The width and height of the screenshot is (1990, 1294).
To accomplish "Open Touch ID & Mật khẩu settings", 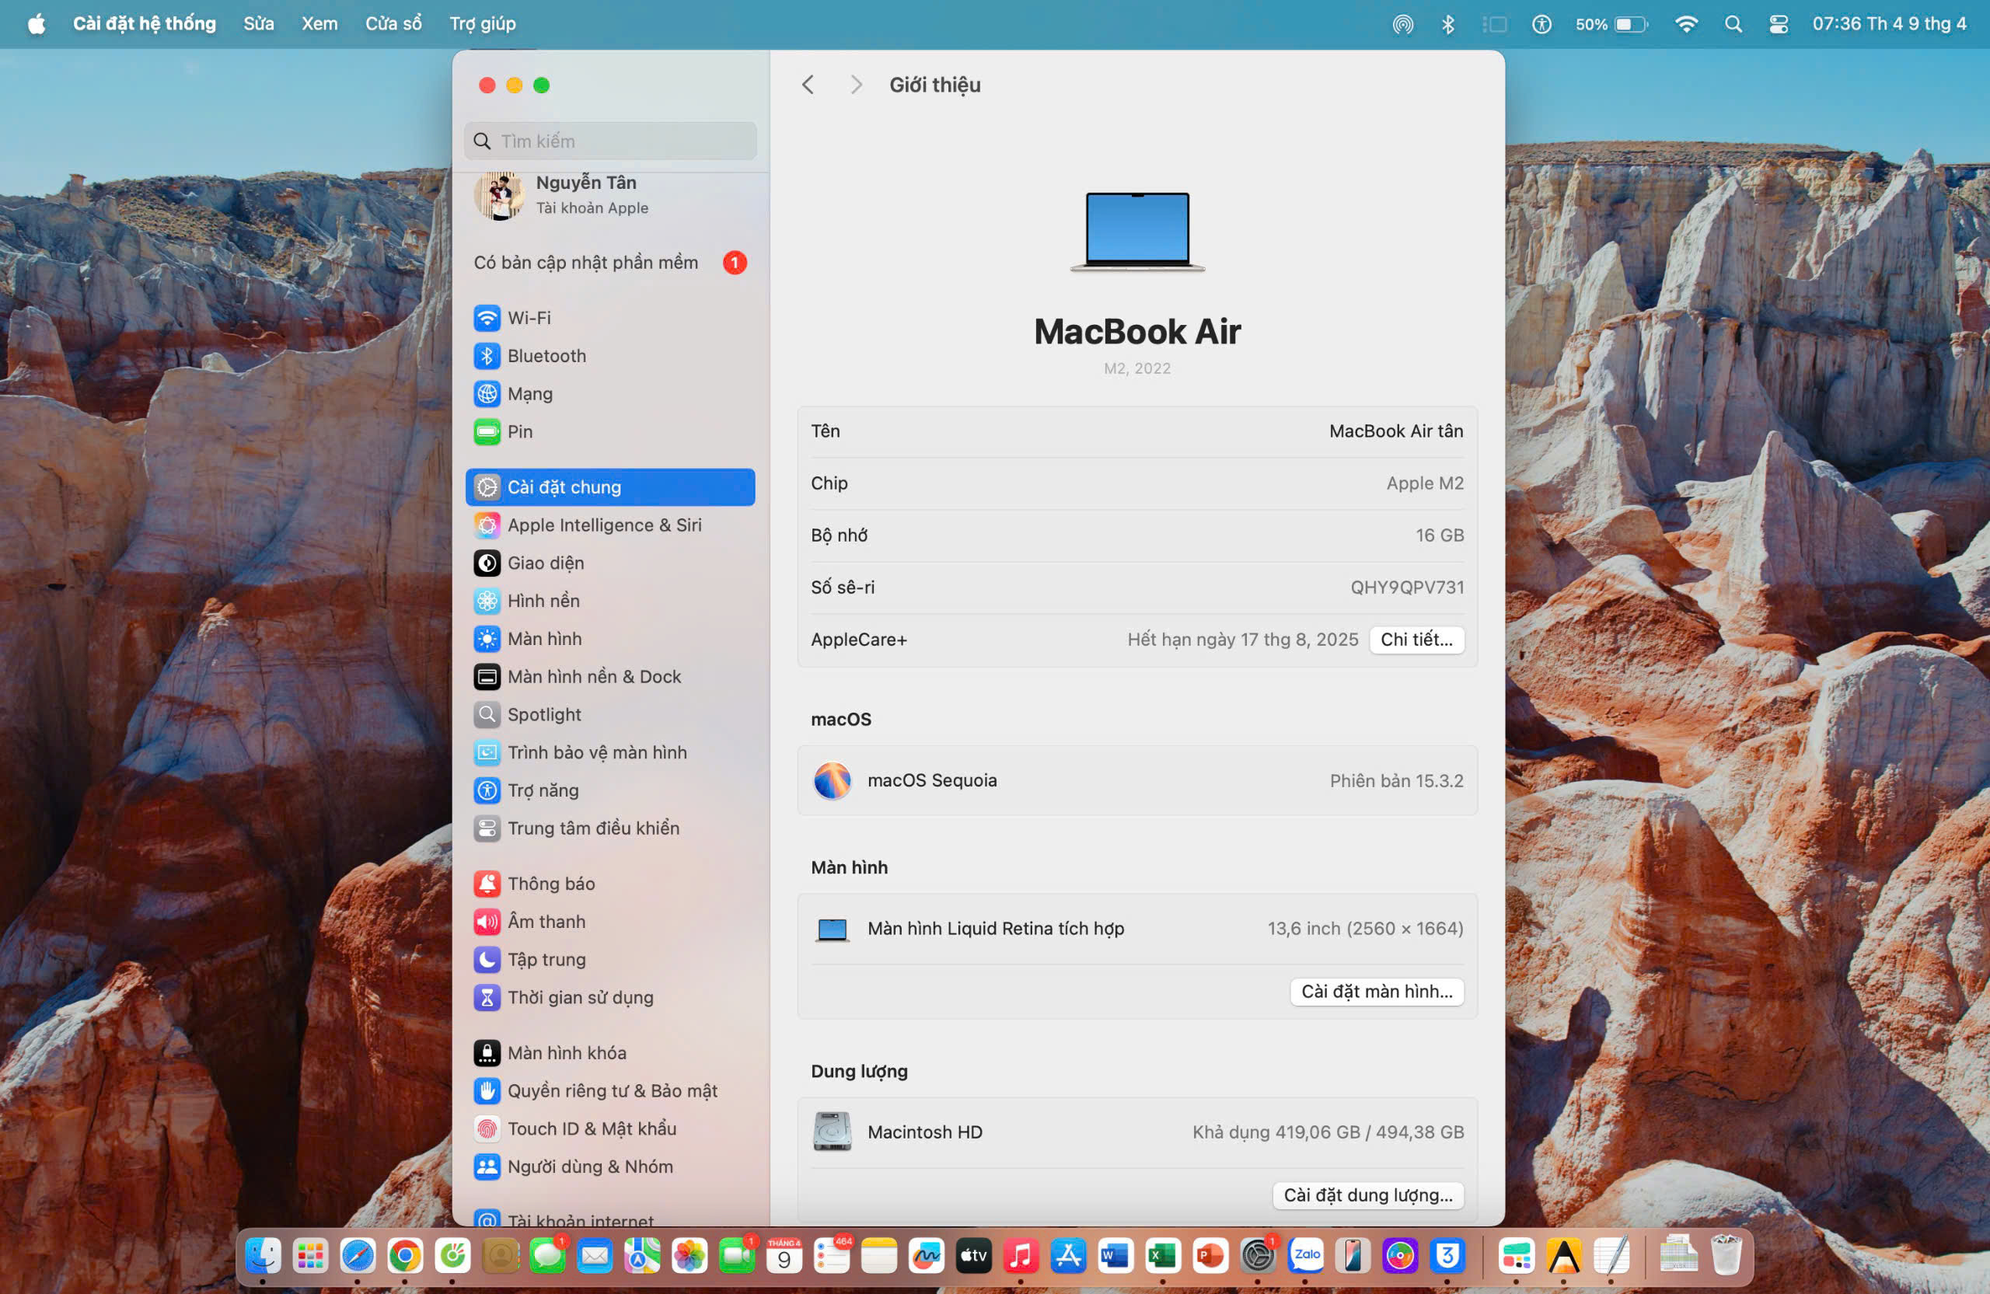I will tap(609, 1128).
